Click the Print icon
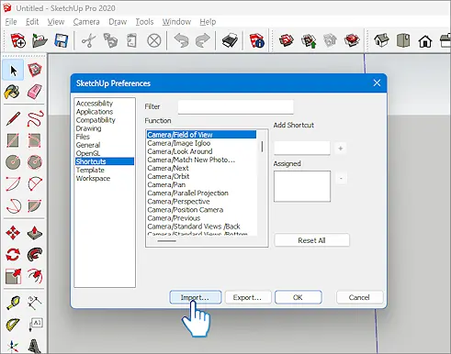The image size is (451, 354). 230,40
